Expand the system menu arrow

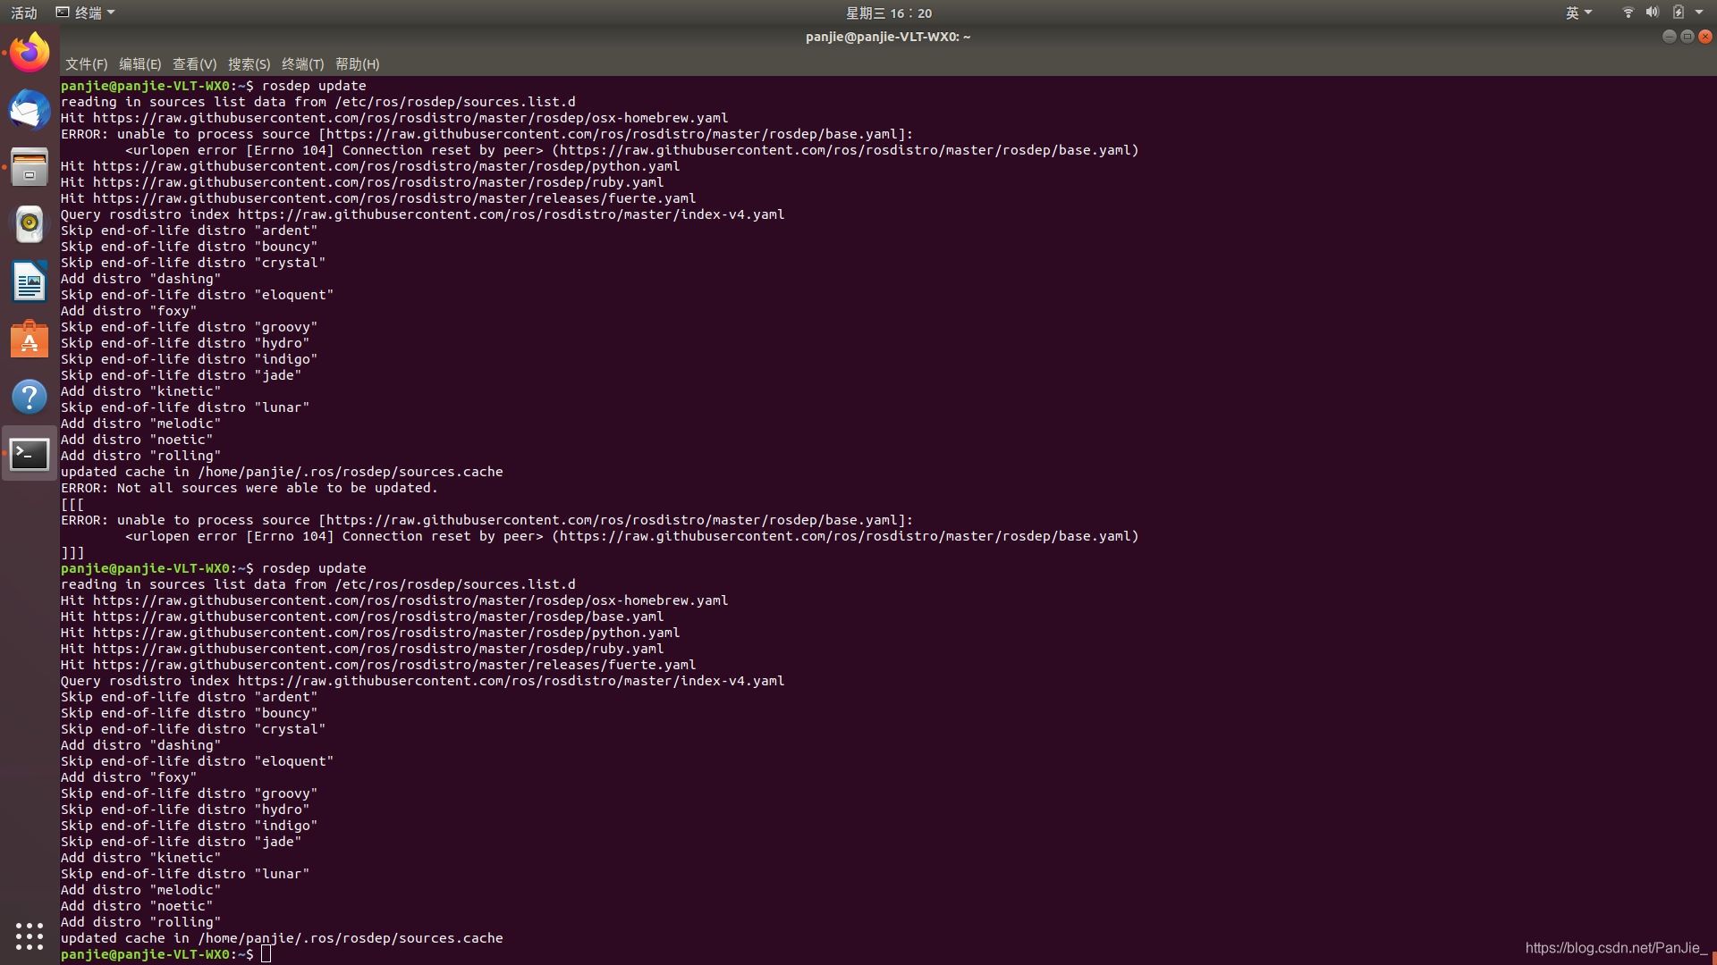click(x=1699, y=13)
